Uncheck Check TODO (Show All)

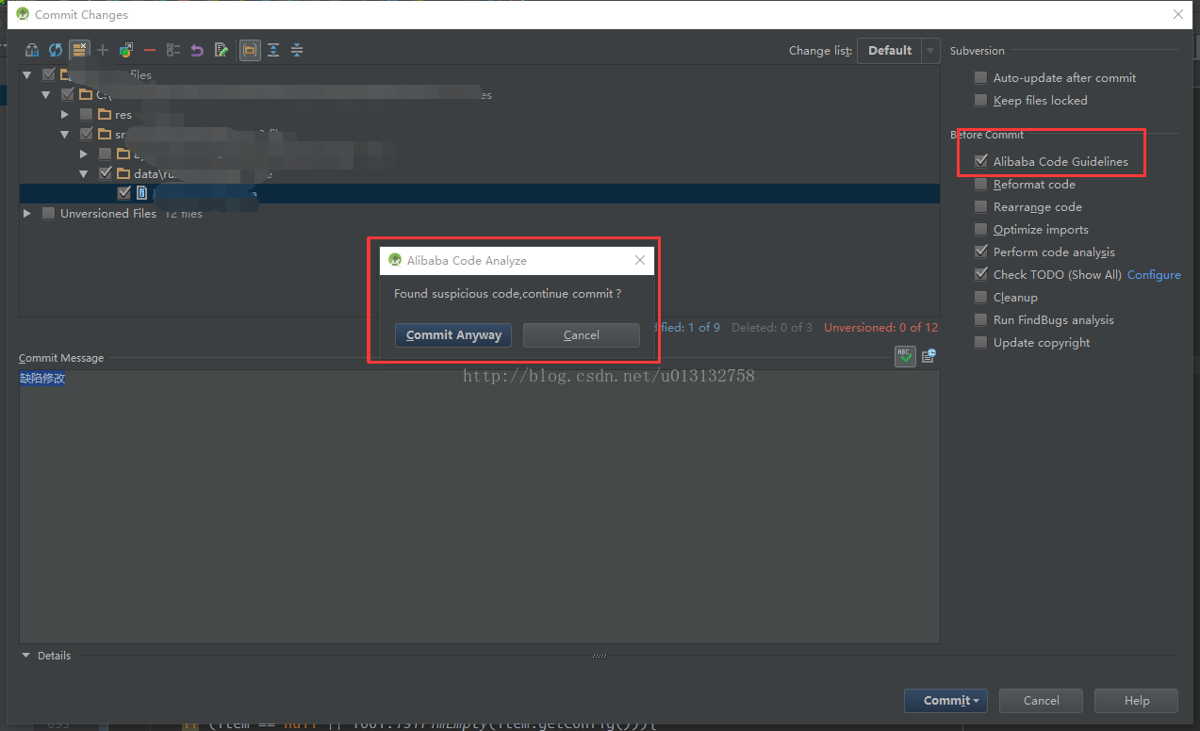(981, 274)
